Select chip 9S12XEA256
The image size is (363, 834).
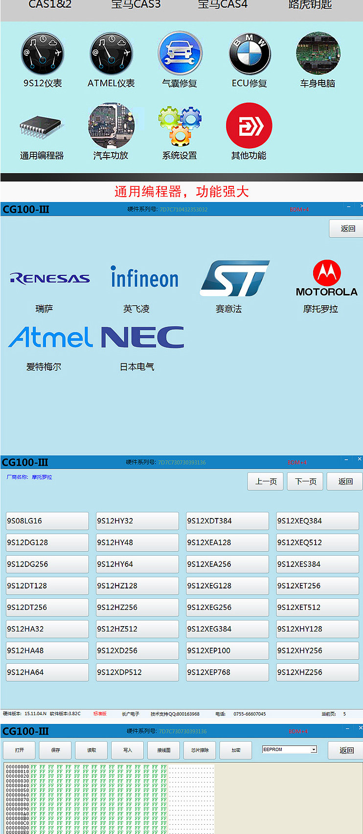pyautogui.click(x=227, y=564)
